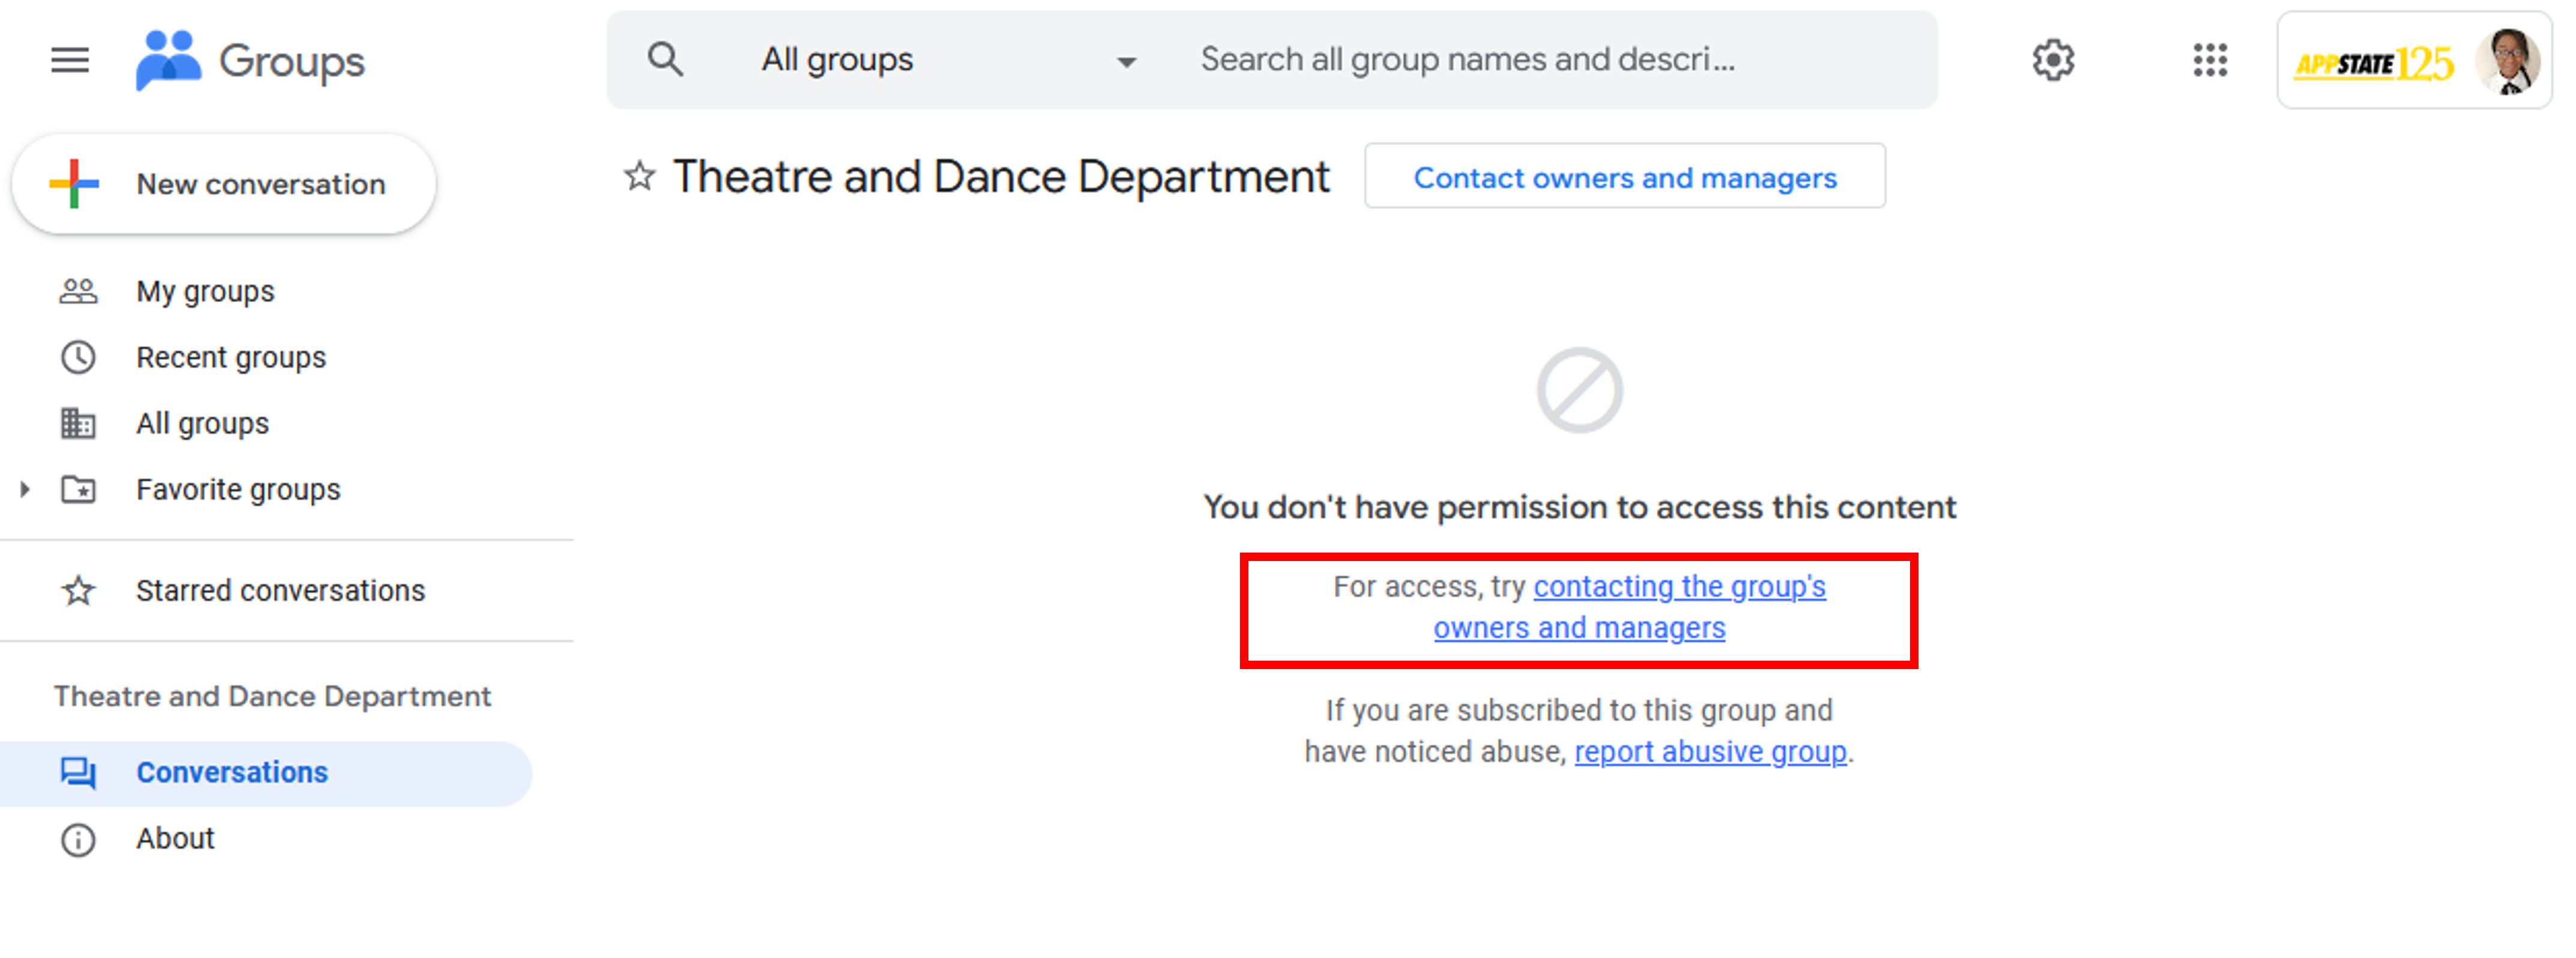Open account profile avatar
Viewport: 2576px width, 958px height.
tap(2508, 61)
